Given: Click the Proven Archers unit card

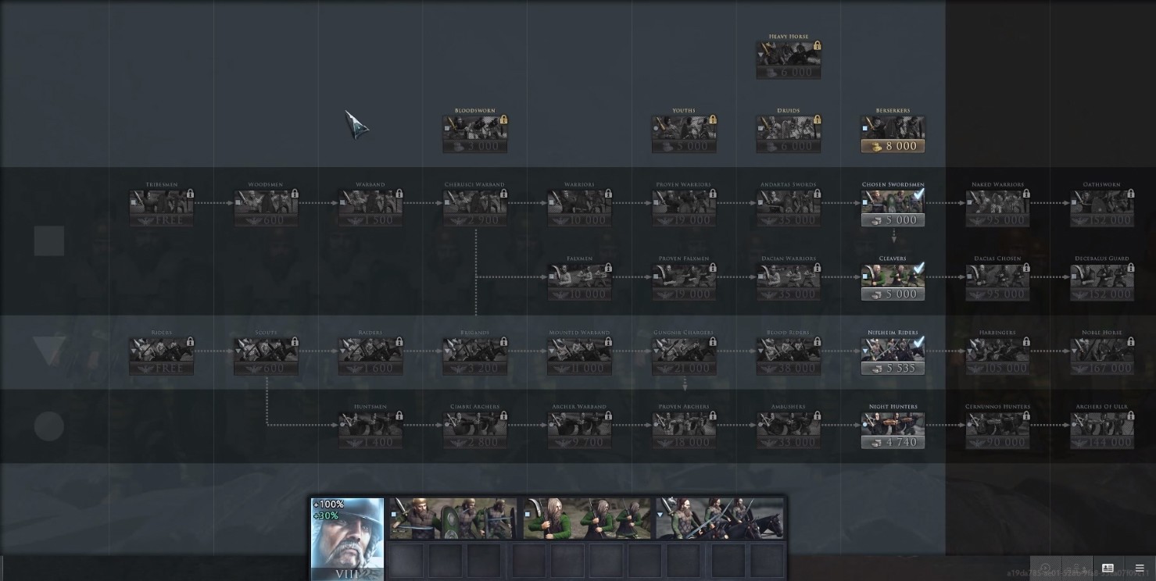Looking at the screenshot, I should pos(684,430).
